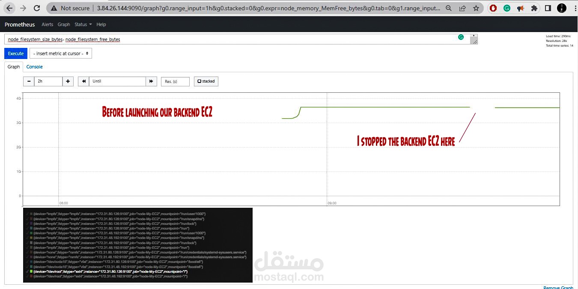
Task: Click the 08:00 axis label
Action: click(x=63, y=203)
